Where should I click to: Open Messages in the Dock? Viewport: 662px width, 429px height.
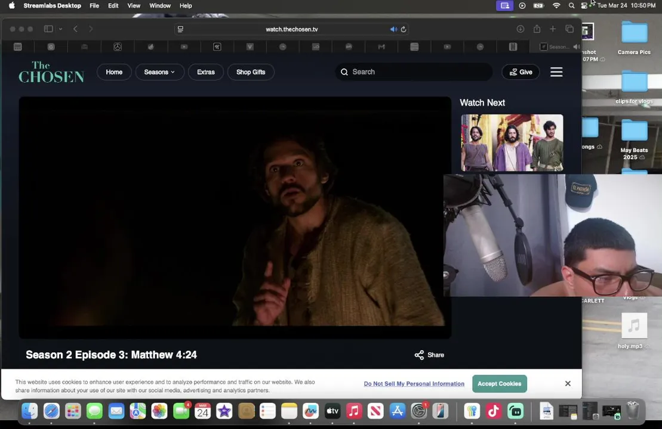94,411
